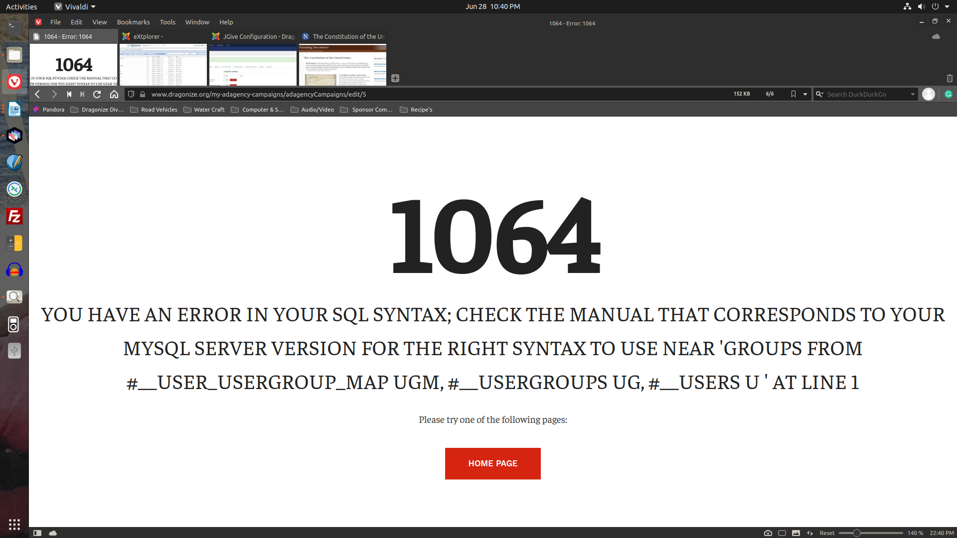Click the Rewind history button
This screenshot has width=957, height=538.
coord(69,94)
